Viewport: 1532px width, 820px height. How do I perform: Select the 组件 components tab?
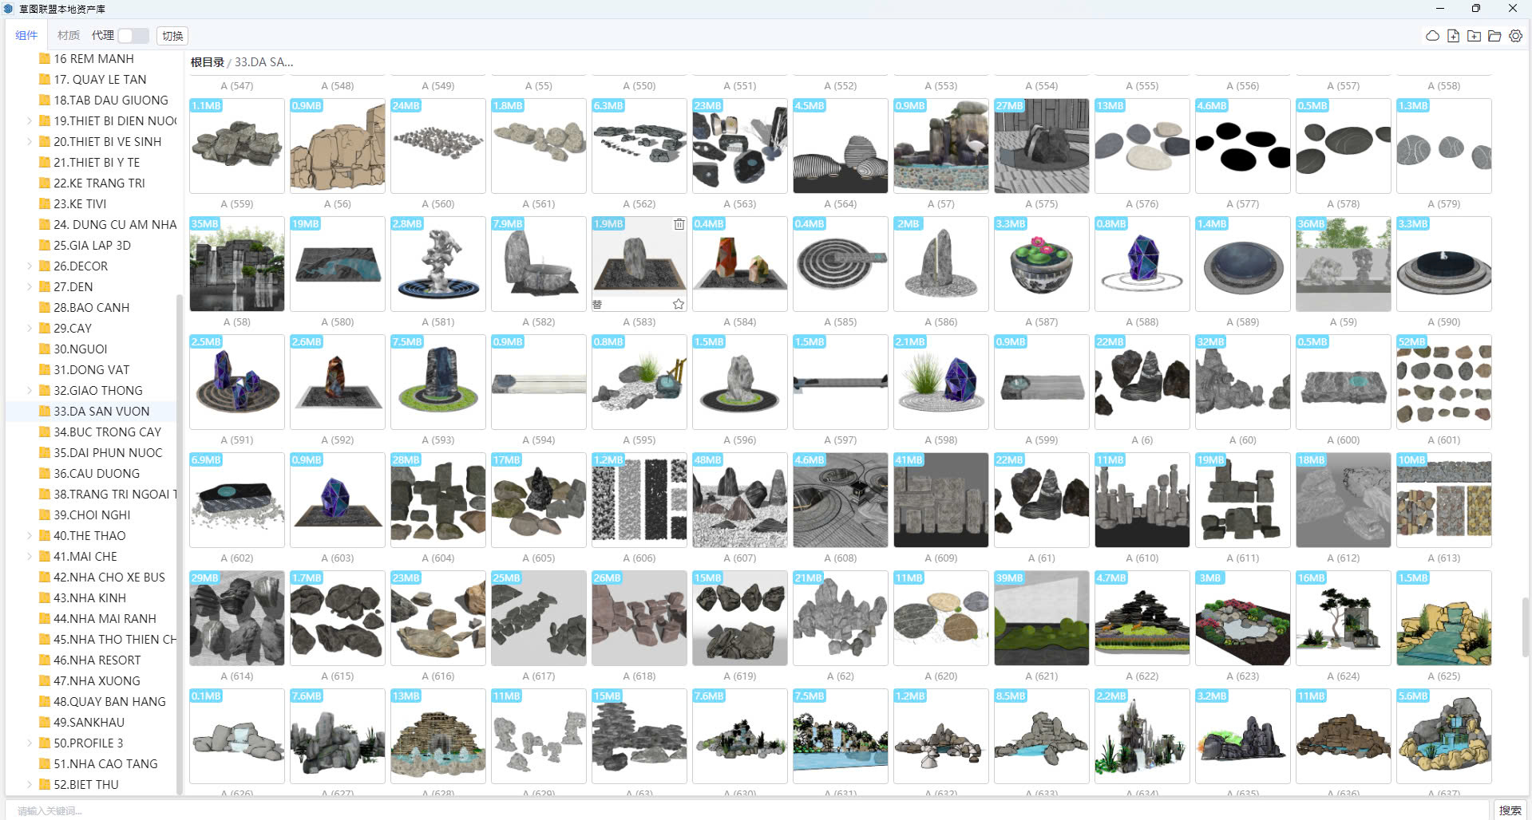click(x=26, y=36)
